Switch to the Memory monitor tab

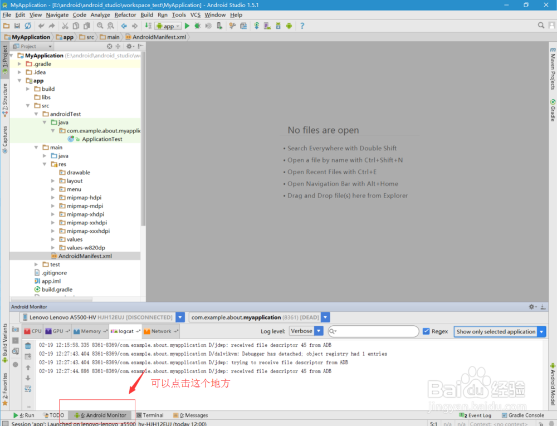point(90,331)
